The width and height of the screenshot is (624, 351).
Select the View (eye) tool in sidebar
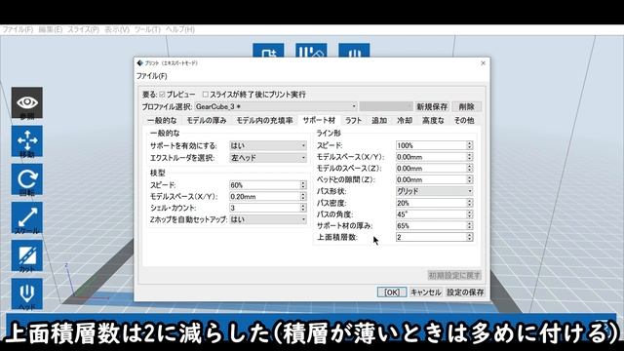coord(27,103)
